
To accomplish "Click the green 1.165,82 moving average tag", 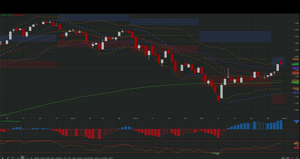I will coord(295,82).
